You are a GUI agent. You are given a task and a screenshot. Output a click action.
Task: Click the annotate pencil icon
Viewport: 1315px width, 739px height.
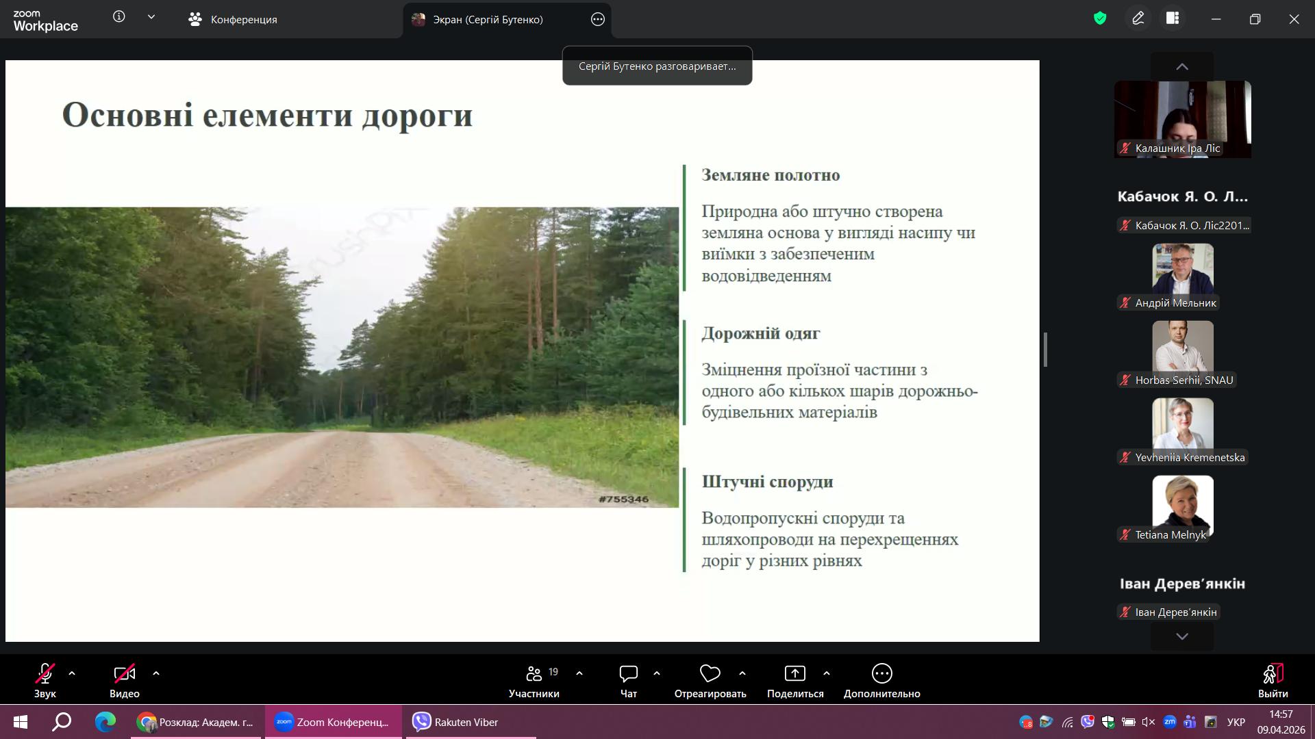[x=1138, y=19]
